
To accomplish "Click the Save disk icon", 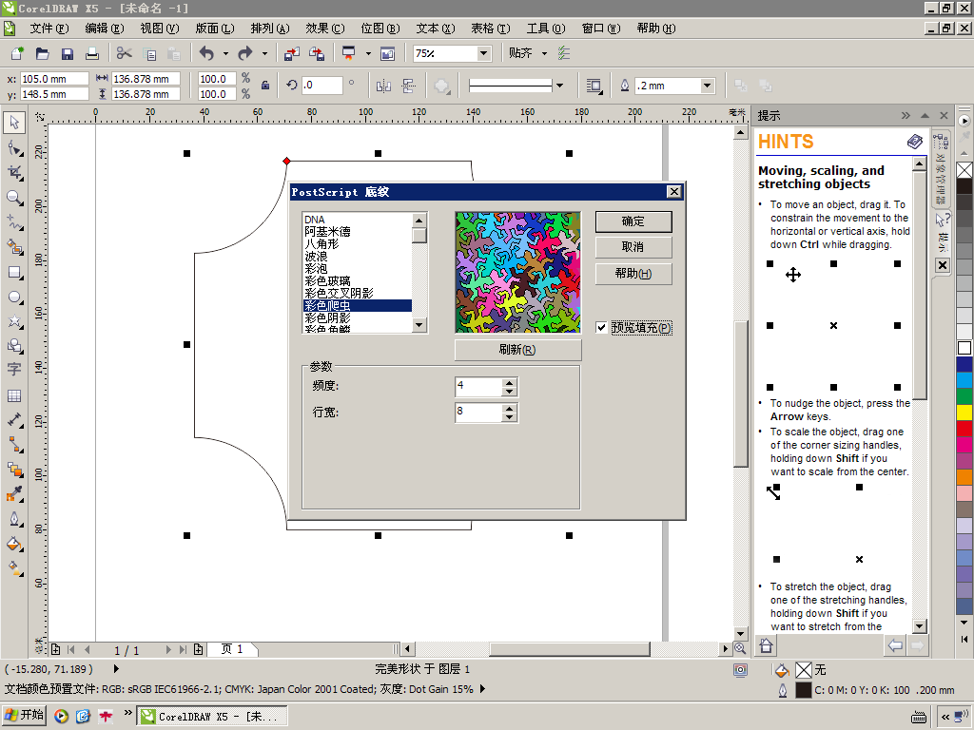I will click(68, 53).
